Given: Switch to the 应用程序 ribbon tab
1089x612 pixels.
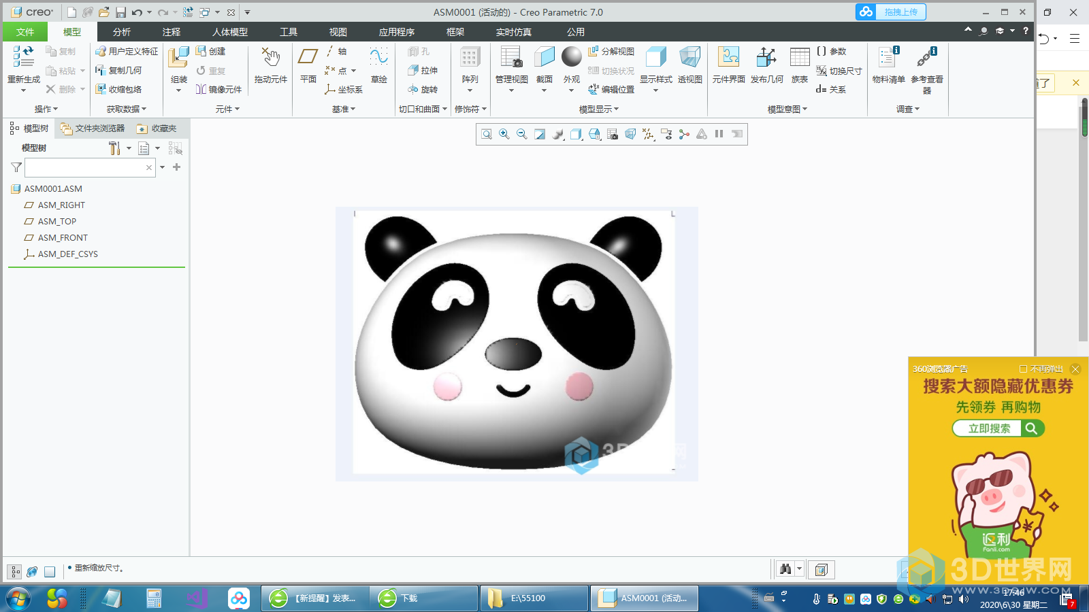Looking at the screenshot, I should pos(397,32).
